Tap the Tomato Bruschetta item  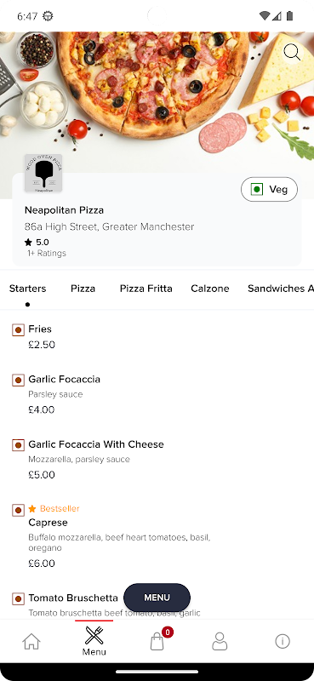pos(73,598)
